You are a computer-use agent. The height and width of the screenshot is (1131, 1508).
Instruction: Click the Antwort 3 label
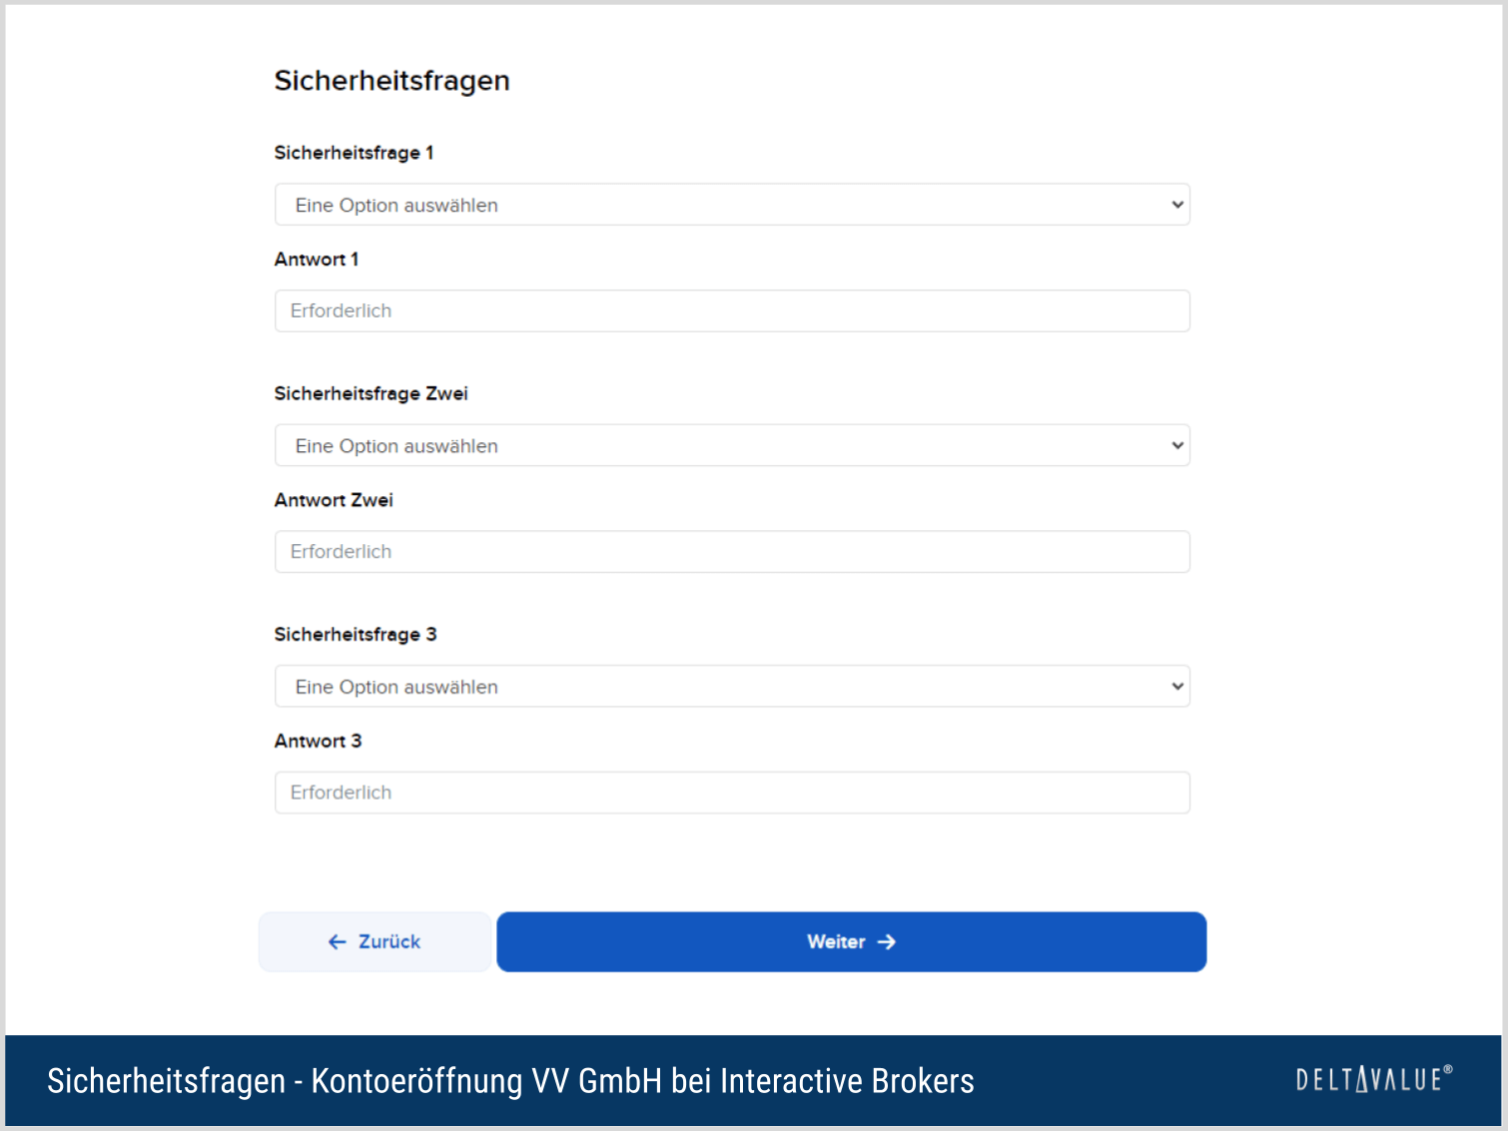tap(318, 741)
